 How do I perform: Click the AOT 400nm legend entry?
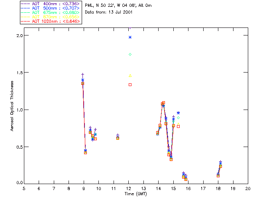click(50, 4)
